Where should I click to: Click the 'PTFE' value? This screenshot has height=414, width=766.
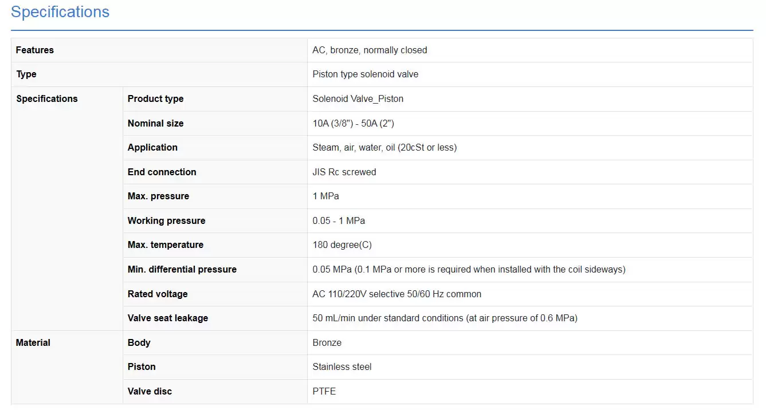pyautogui.click(x=324, y=391)
